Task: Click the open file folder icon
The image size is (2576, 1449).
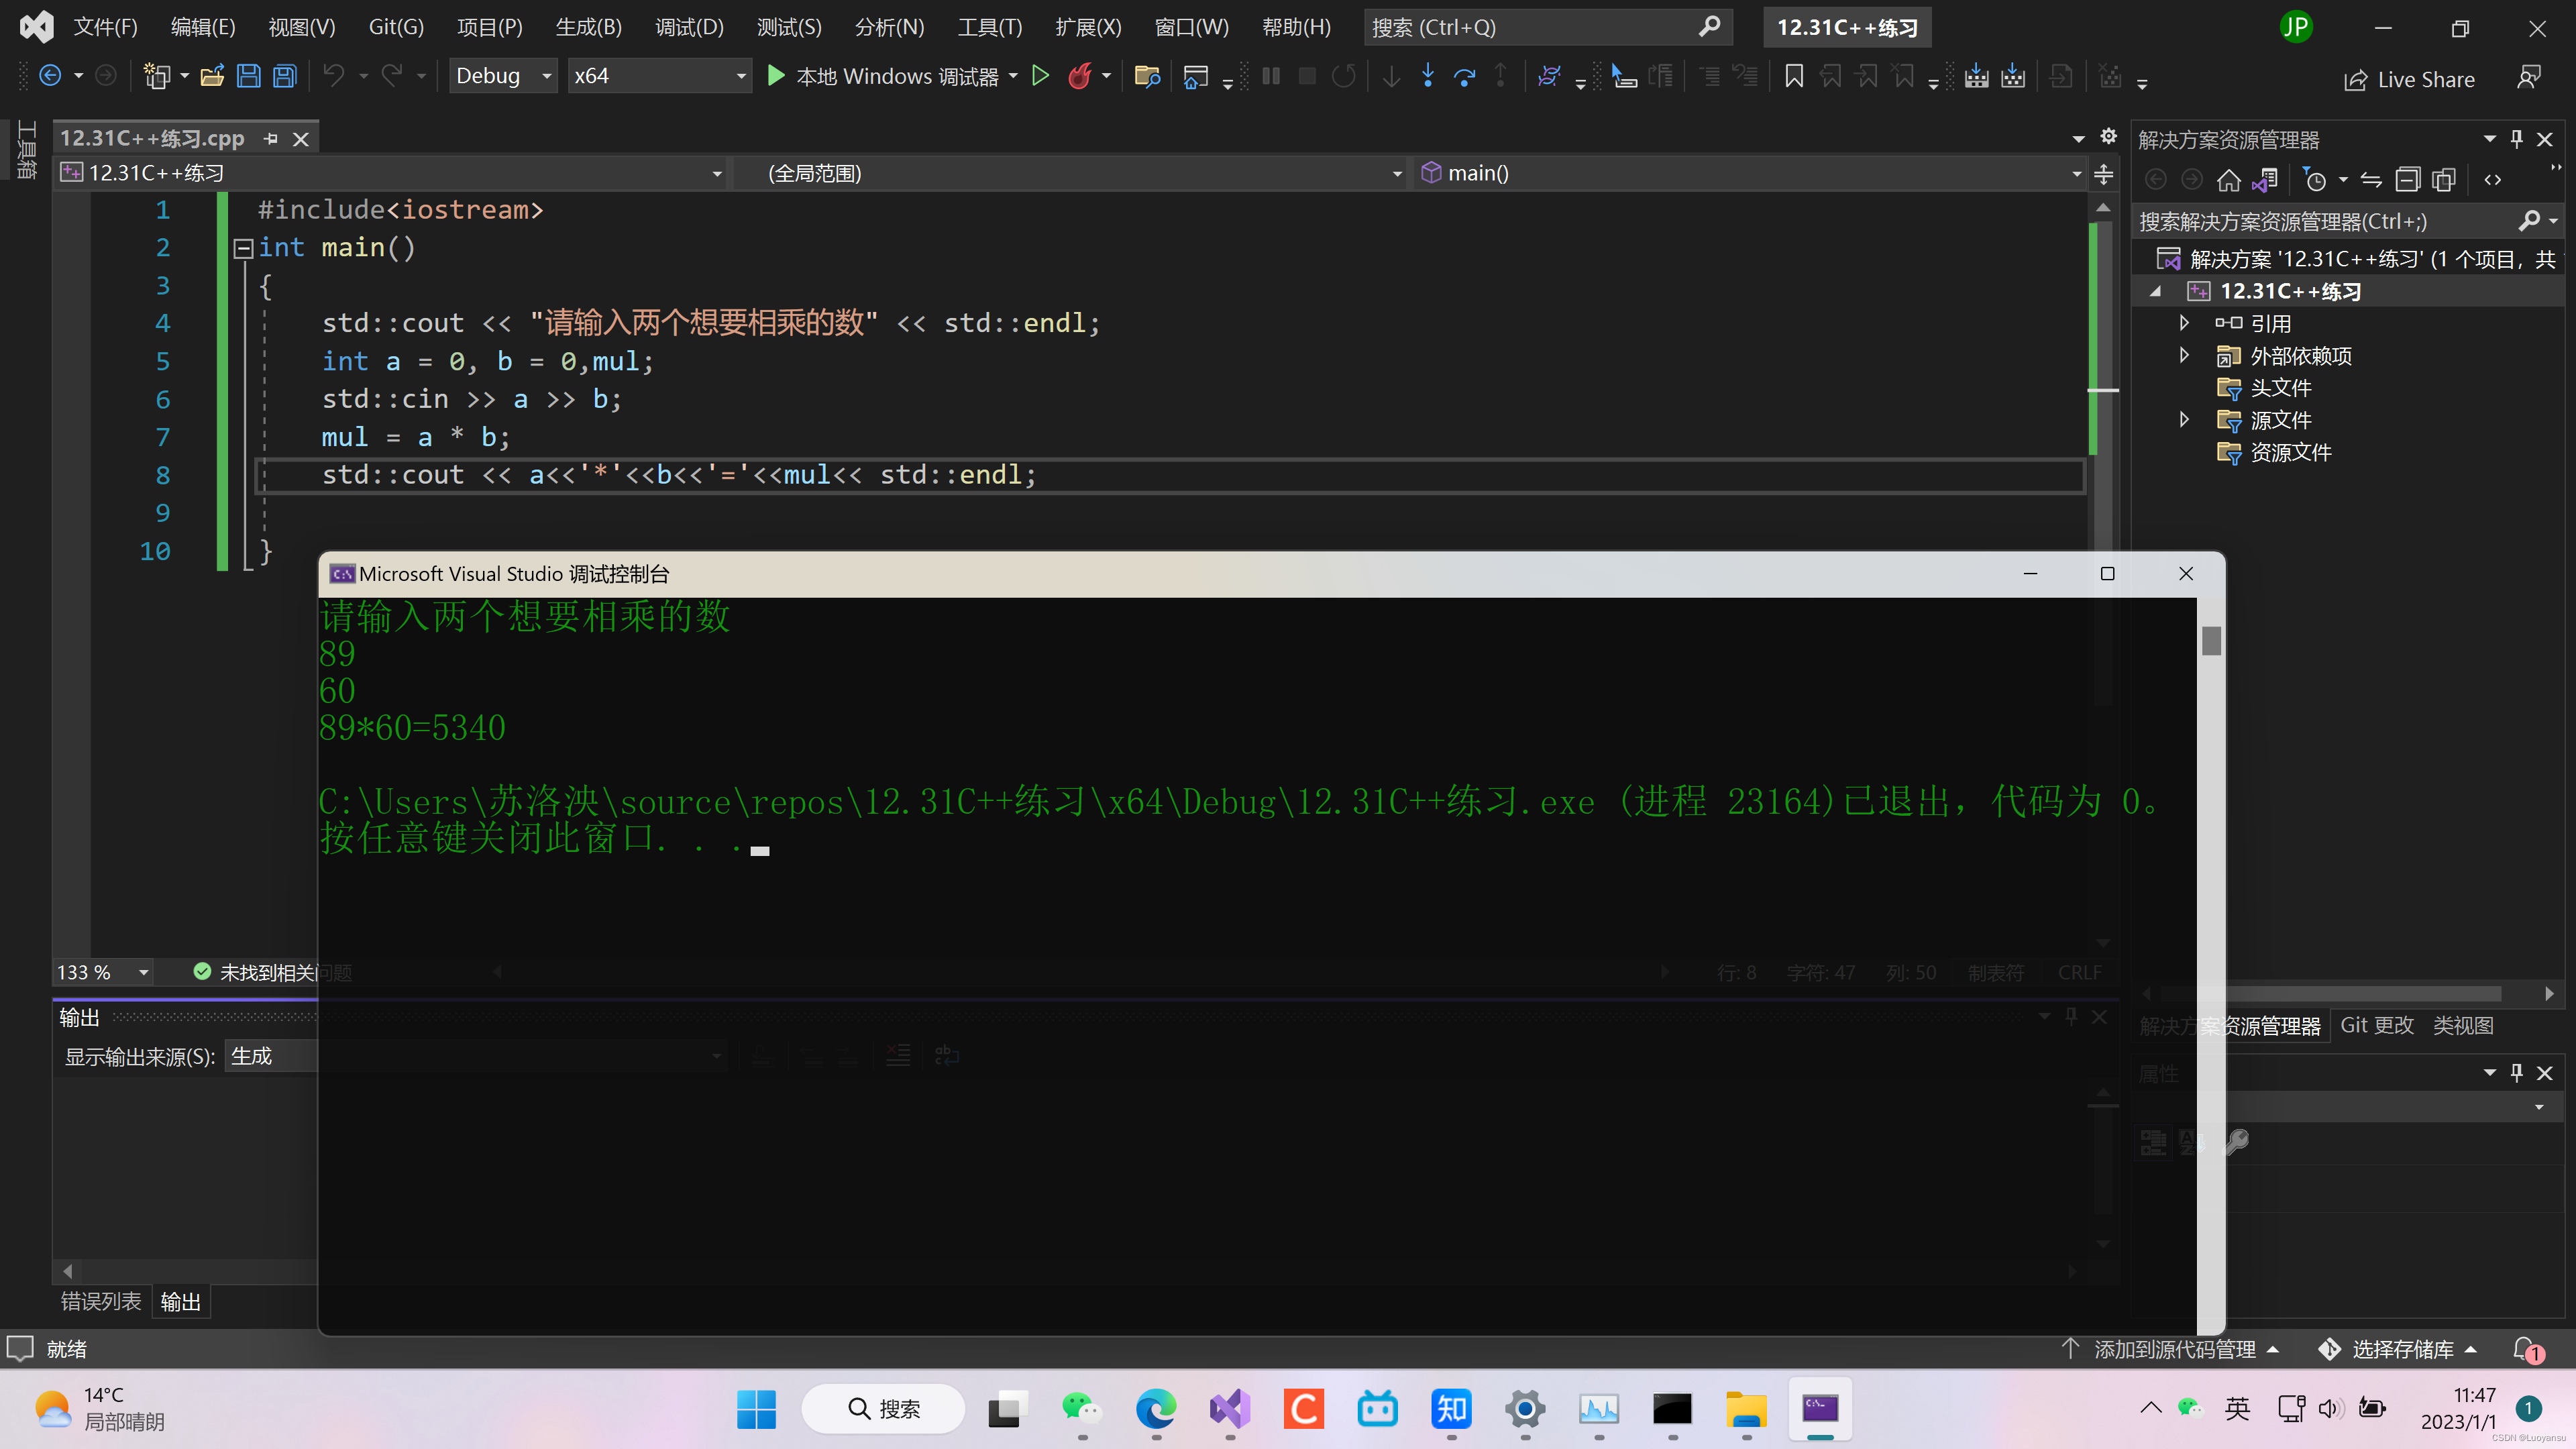Action: pos(212,76)
